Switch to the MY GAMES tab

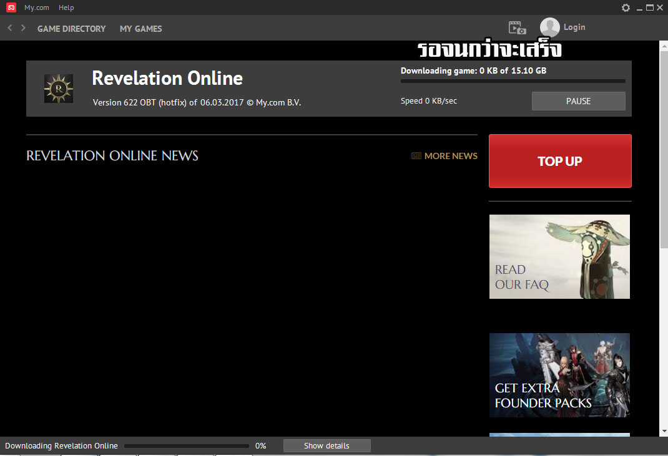click(x=140, y=28)
